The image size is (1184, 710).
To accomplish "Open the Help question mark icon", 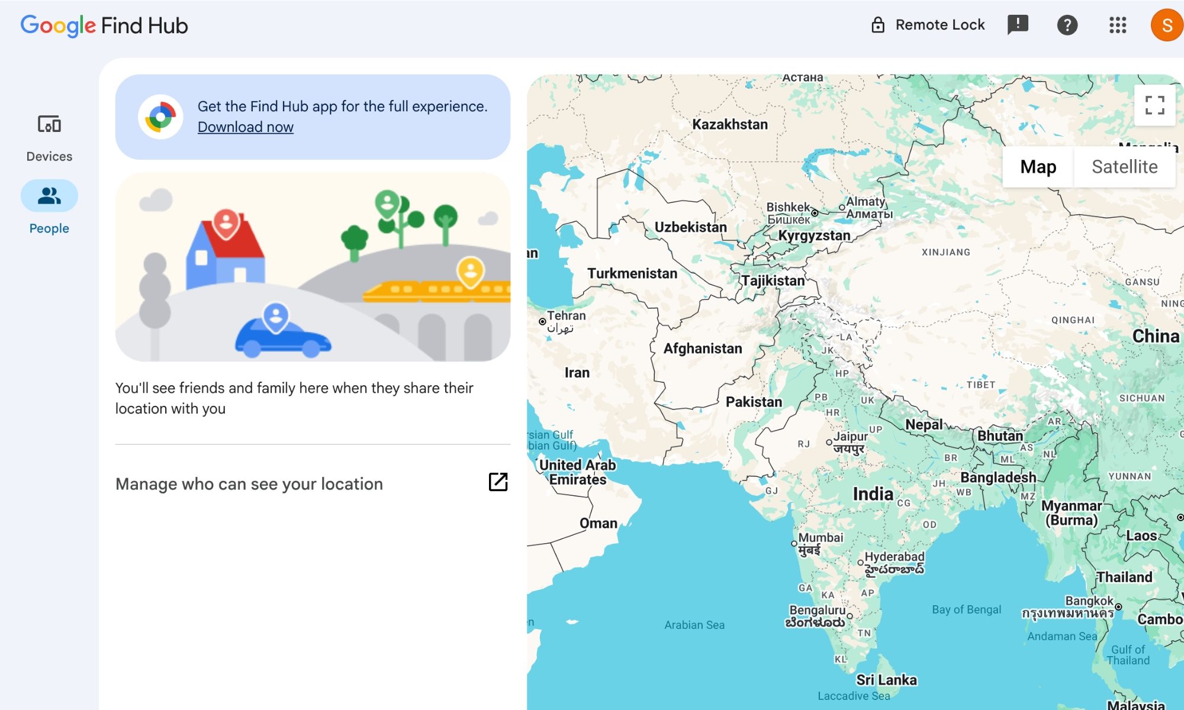I will point(1067,25).
